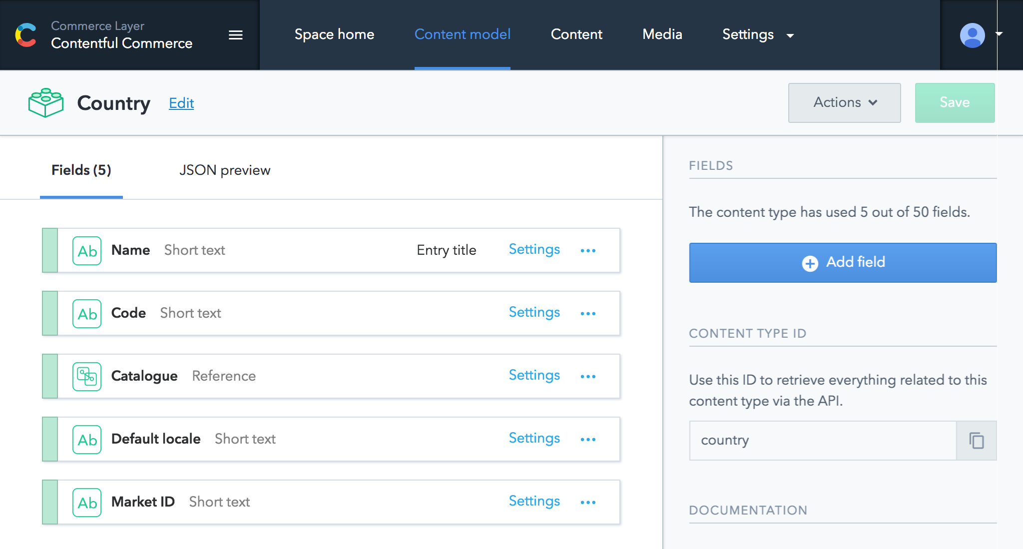Click the Code field short text icon

86,313
